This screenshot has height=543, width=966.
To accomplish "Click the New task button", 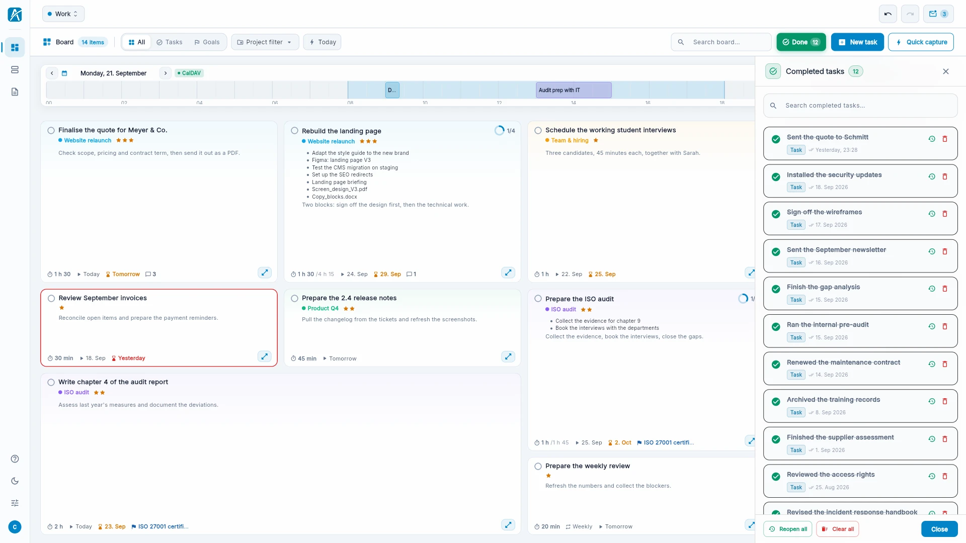I will (858, 42).
